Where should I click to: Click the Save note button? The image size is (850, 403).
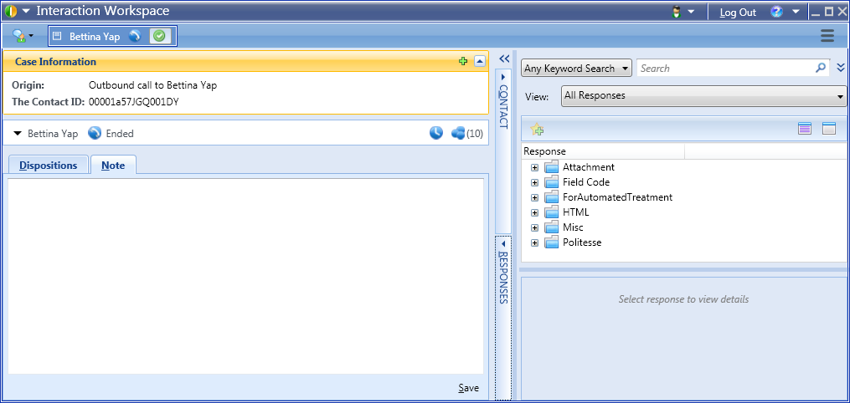(x=468, y=388)
